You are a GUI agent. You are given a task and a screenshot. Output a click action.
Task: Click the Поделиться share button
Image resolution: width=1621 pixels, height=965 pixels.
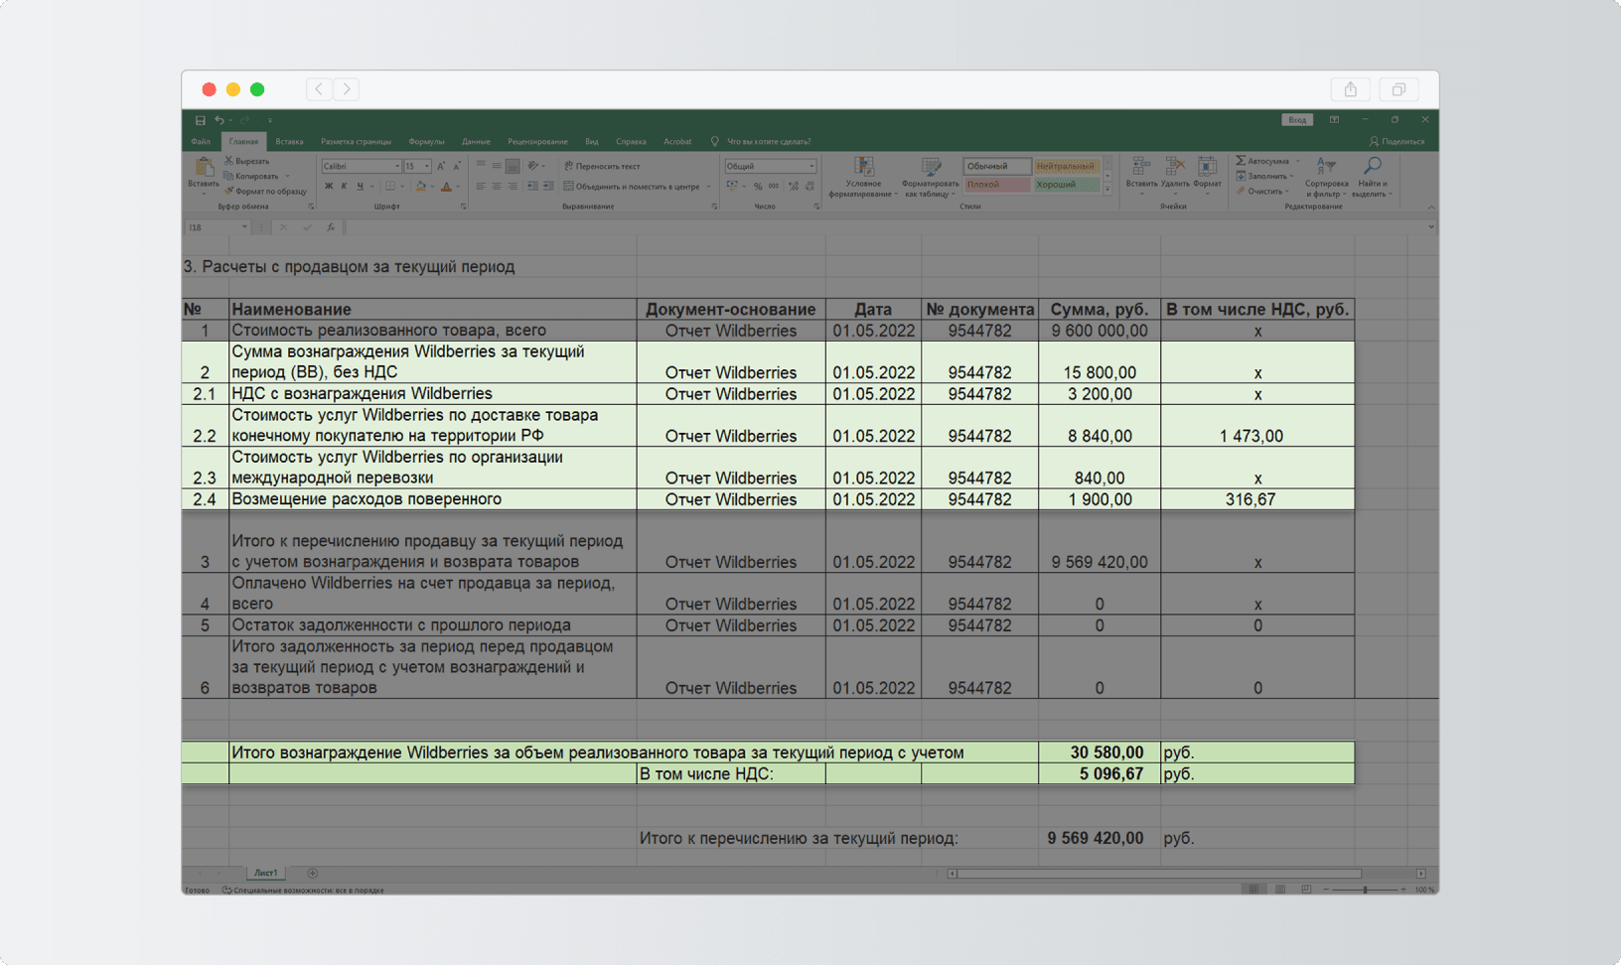[x=1397, y=142]
